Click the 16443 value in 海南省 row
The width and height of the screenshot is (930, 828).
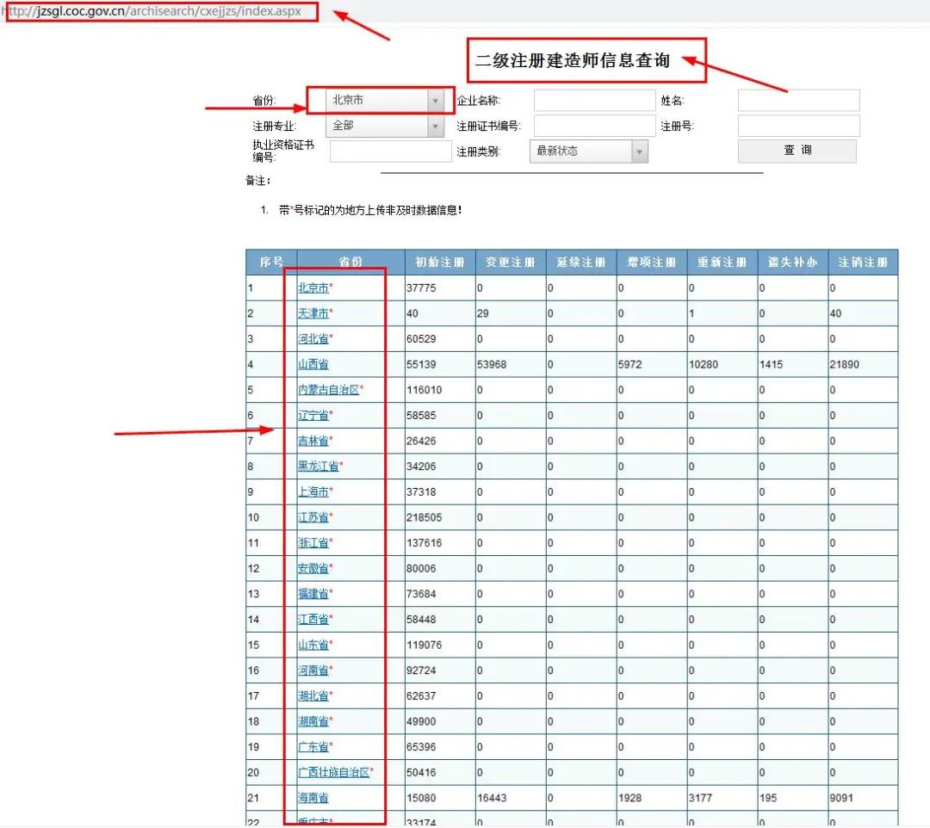pyautogui.click(x=492, y=798)
